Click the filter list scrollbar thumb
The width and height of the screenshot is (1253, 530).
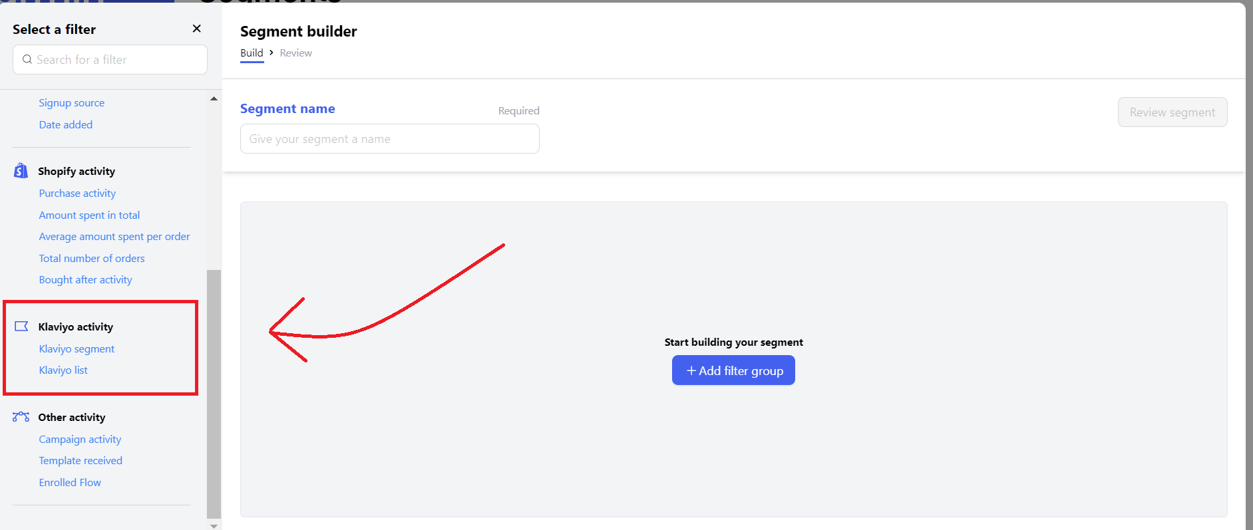click(x=214, y=392)
